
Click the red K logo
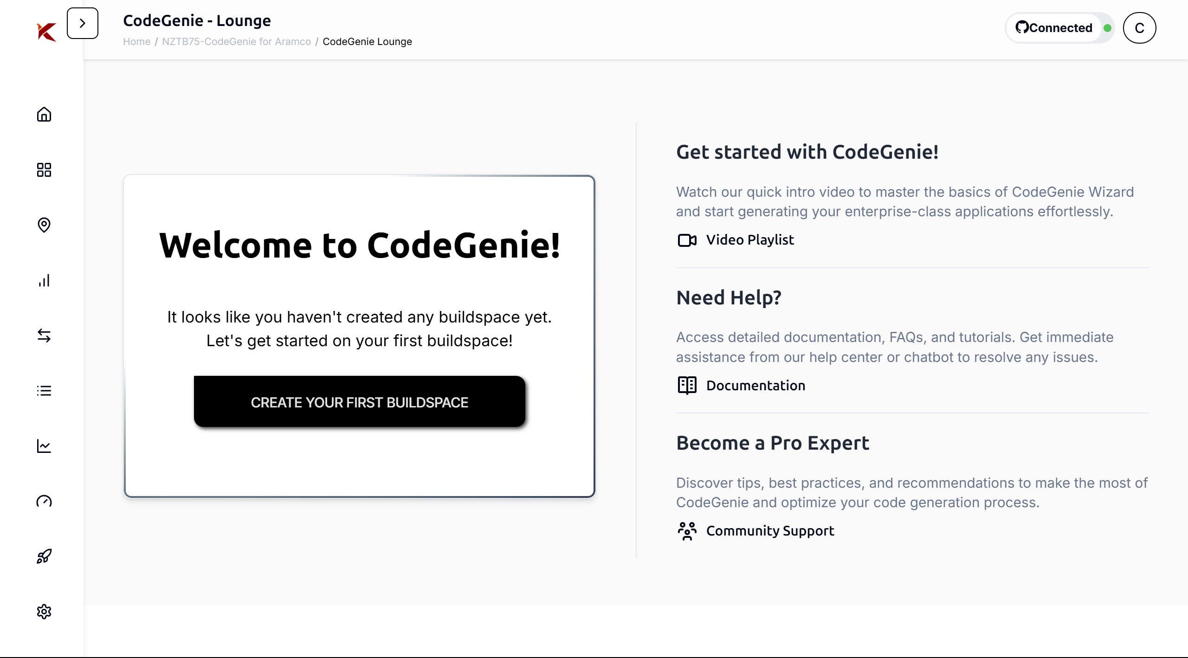46,32
